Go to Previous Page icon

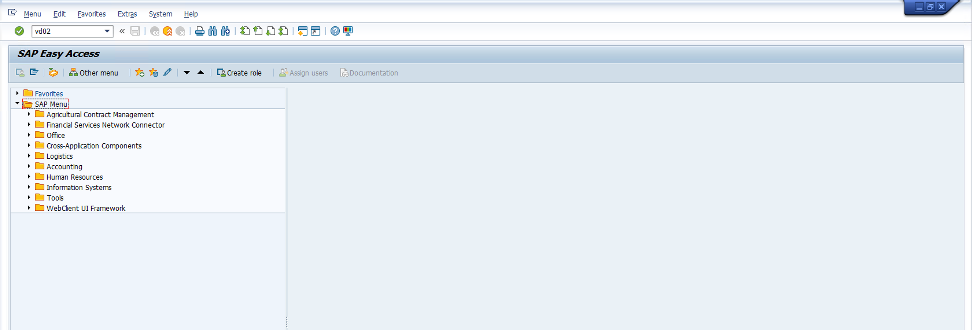click(x=258, y=31)
